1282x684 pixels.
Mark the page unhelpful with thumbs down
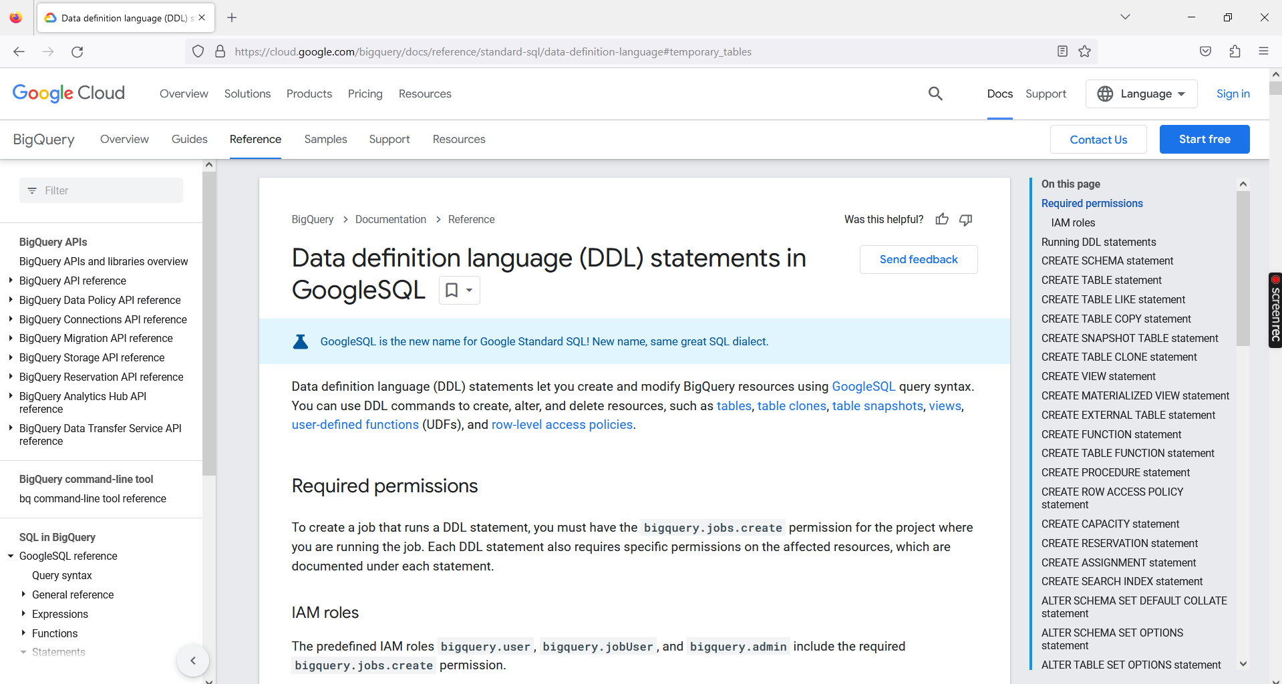pos(965,219)
